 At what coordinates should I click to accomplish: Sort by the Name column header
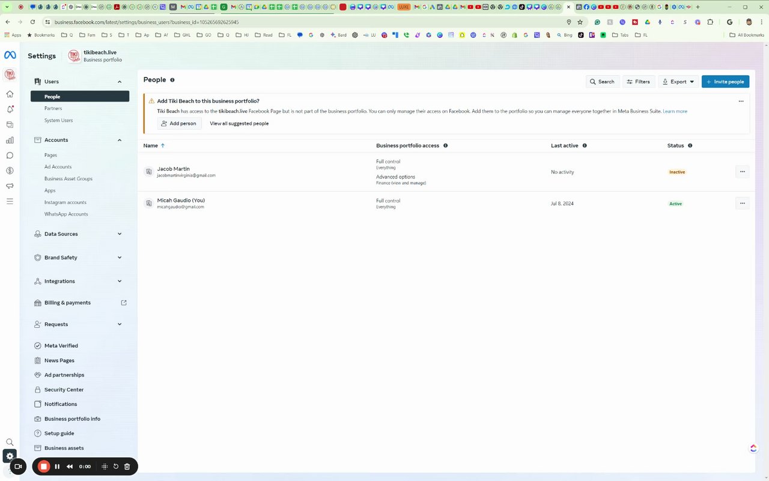click(x=154, y=146)
